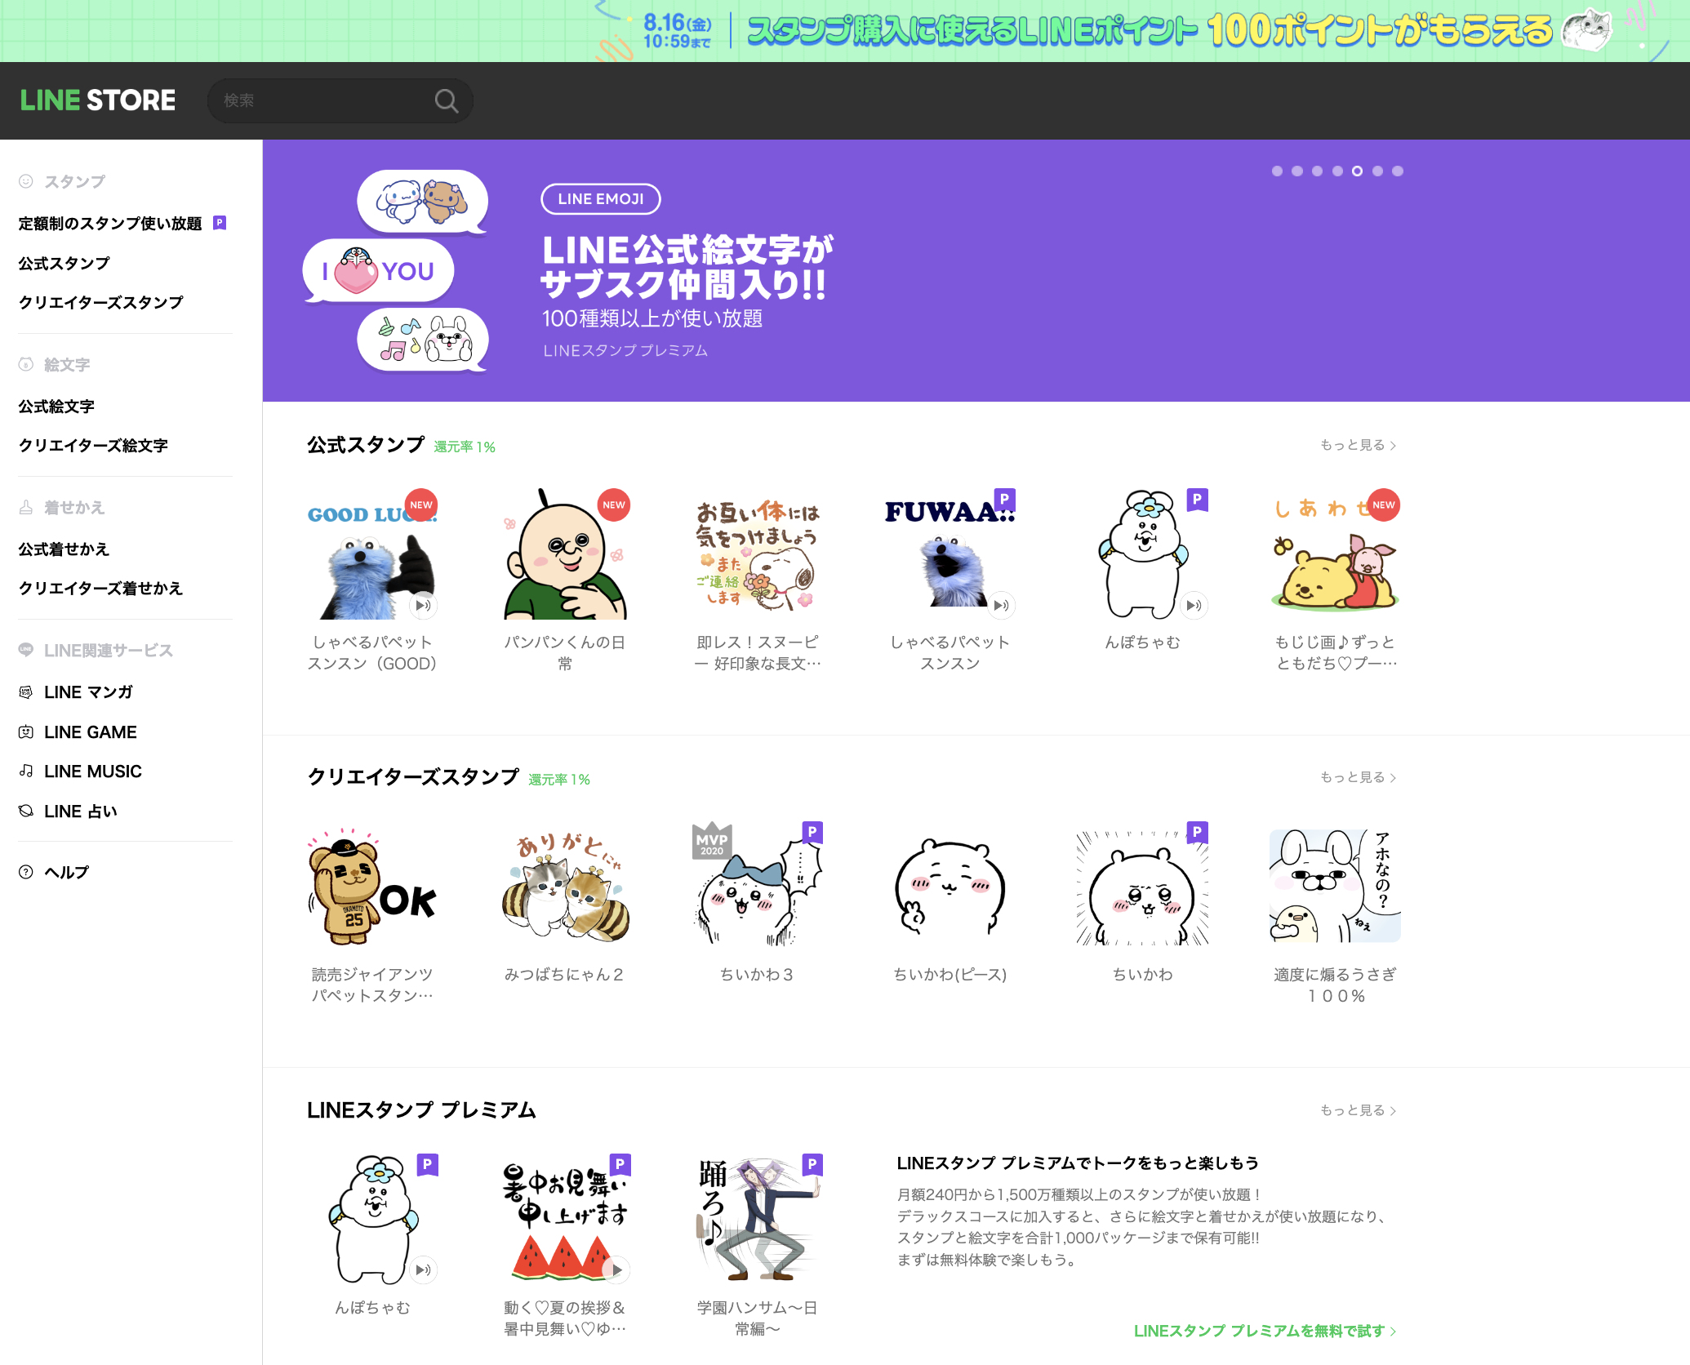Select the fourth banner carousel dot
This screenshot has width=1690, height=1365.
[x=1337, y=171]
